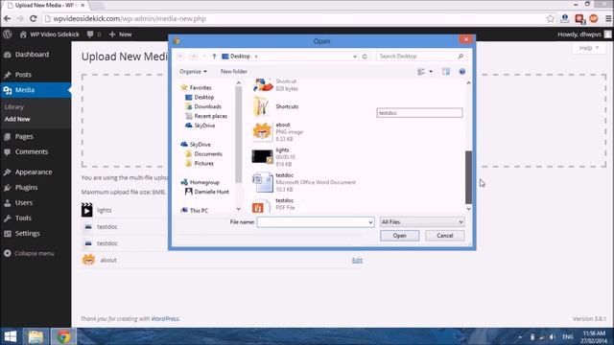Select the testdoc PDF file
The image size is (614, 345).
(273, 205)
